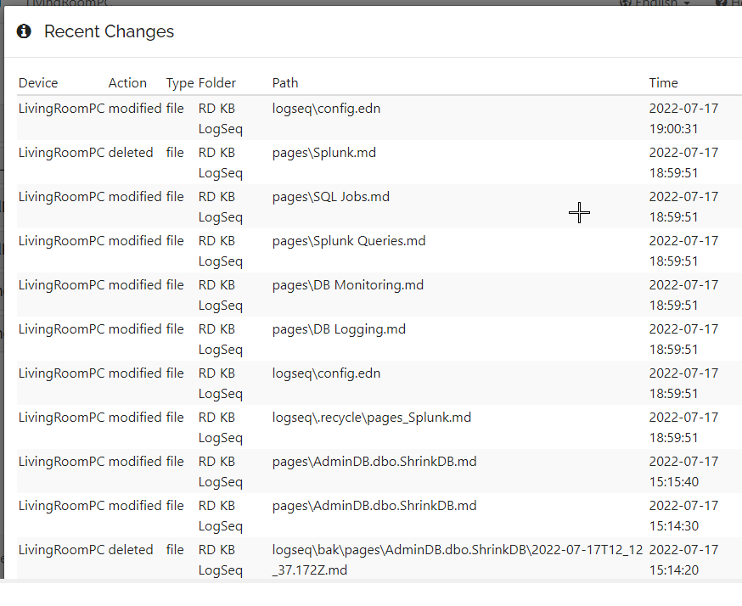742x606 pixels.
Task: Click the chevron next to English
Action: coord(684,3)
